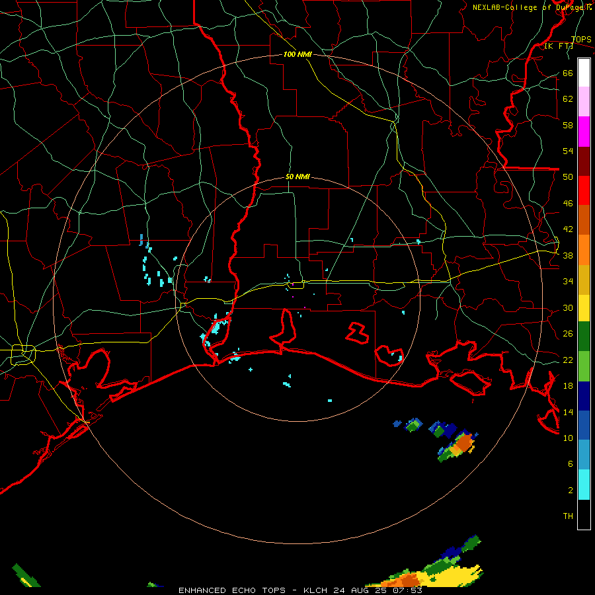Screen dimensions: 595x595
Task: Click the "42" scale value
Action: click(568, 229)
